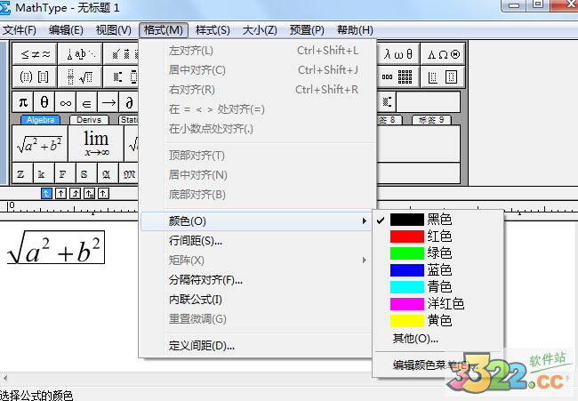
Task: Switch to the Algebra tab
Action: point(40,120)
